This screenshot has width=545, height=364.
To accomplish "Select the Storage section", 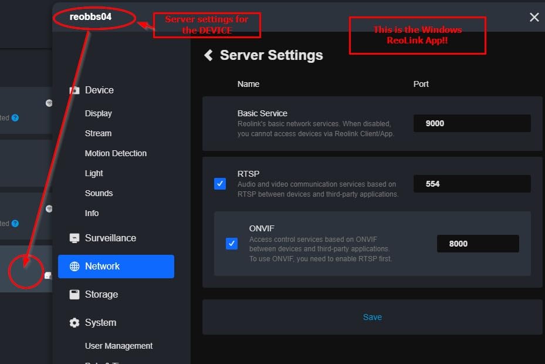I will tap(101, 294).
